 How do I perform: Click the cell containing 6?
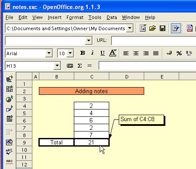pyautogui.click(x=92, y=120)
